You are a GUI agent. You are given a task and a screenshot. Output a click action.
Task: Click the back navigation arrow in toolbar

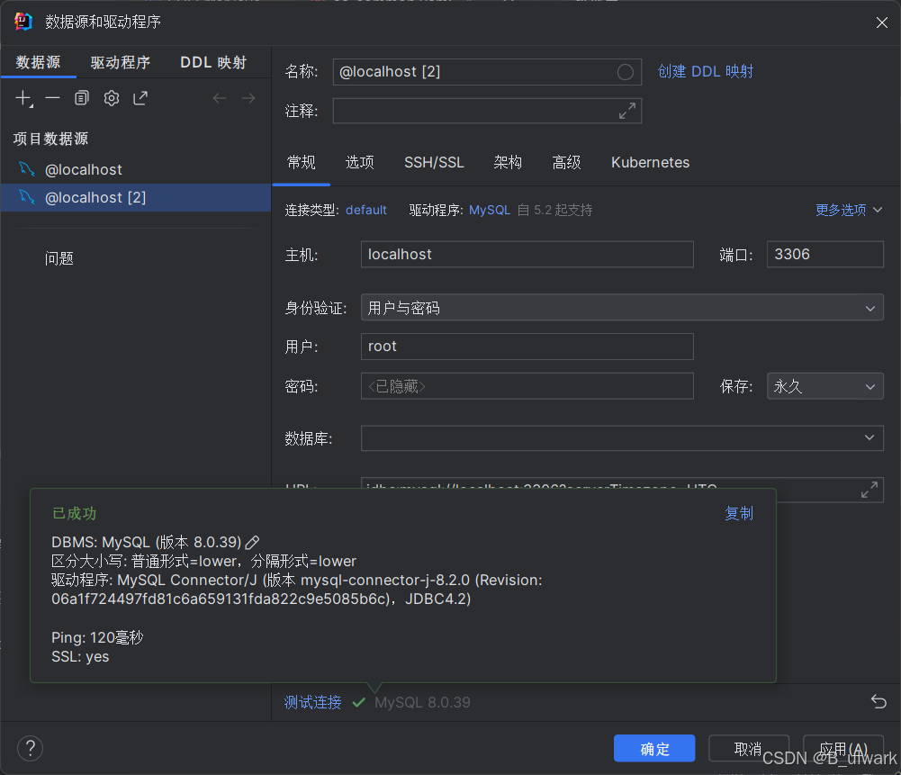click(220, 98)
